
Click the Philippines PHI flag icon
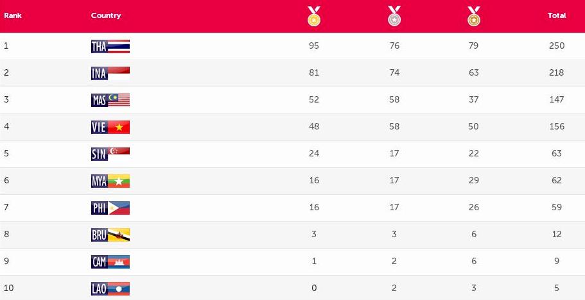pos(110,208)
